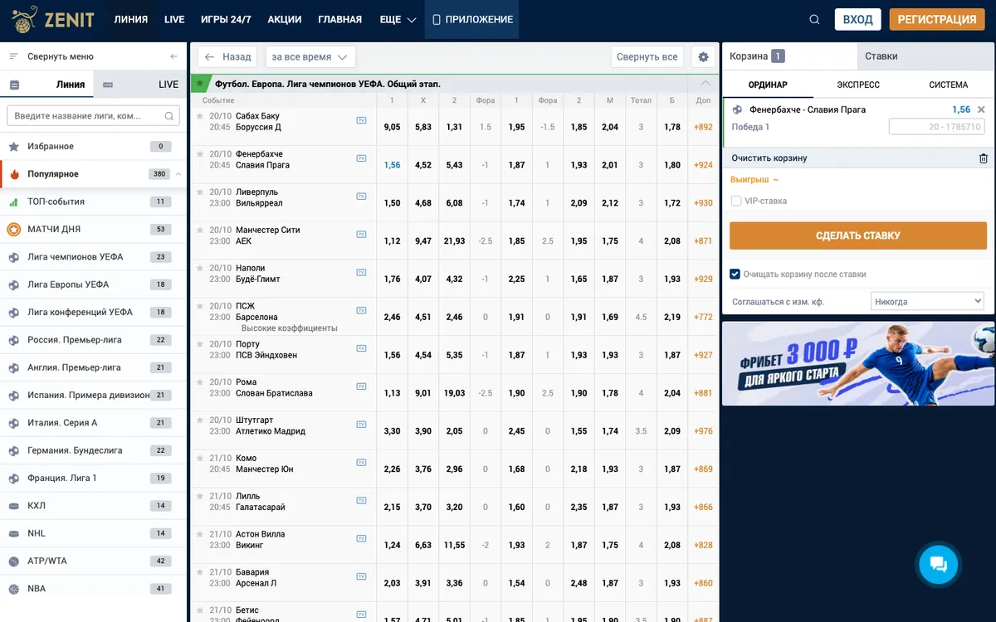Remove Фенербахче - Славия Прага from basket
Screen dimensions: 996x622
click(x=981, y=109)
